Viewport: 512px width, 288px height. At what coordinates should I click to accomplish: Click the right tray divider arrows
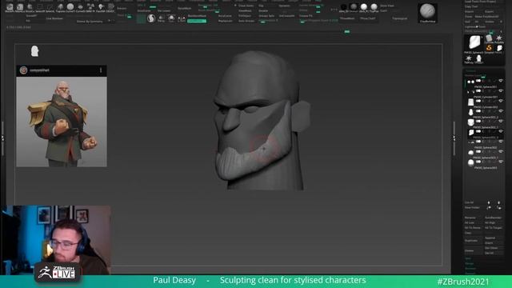pos(454,138)
